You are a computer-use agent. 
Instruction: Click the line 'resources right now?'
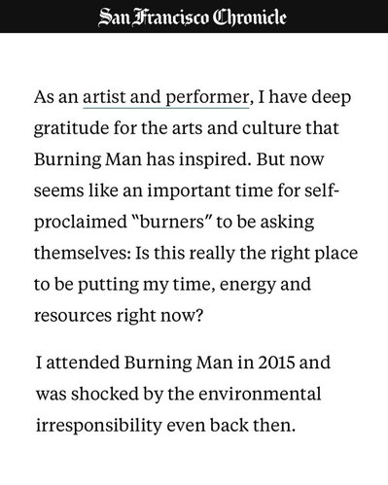119,316
